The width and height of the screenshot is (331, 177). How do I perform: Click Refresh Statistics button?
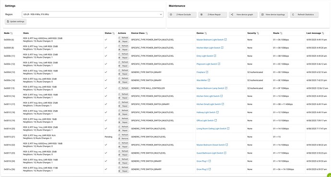click(304, 14)
